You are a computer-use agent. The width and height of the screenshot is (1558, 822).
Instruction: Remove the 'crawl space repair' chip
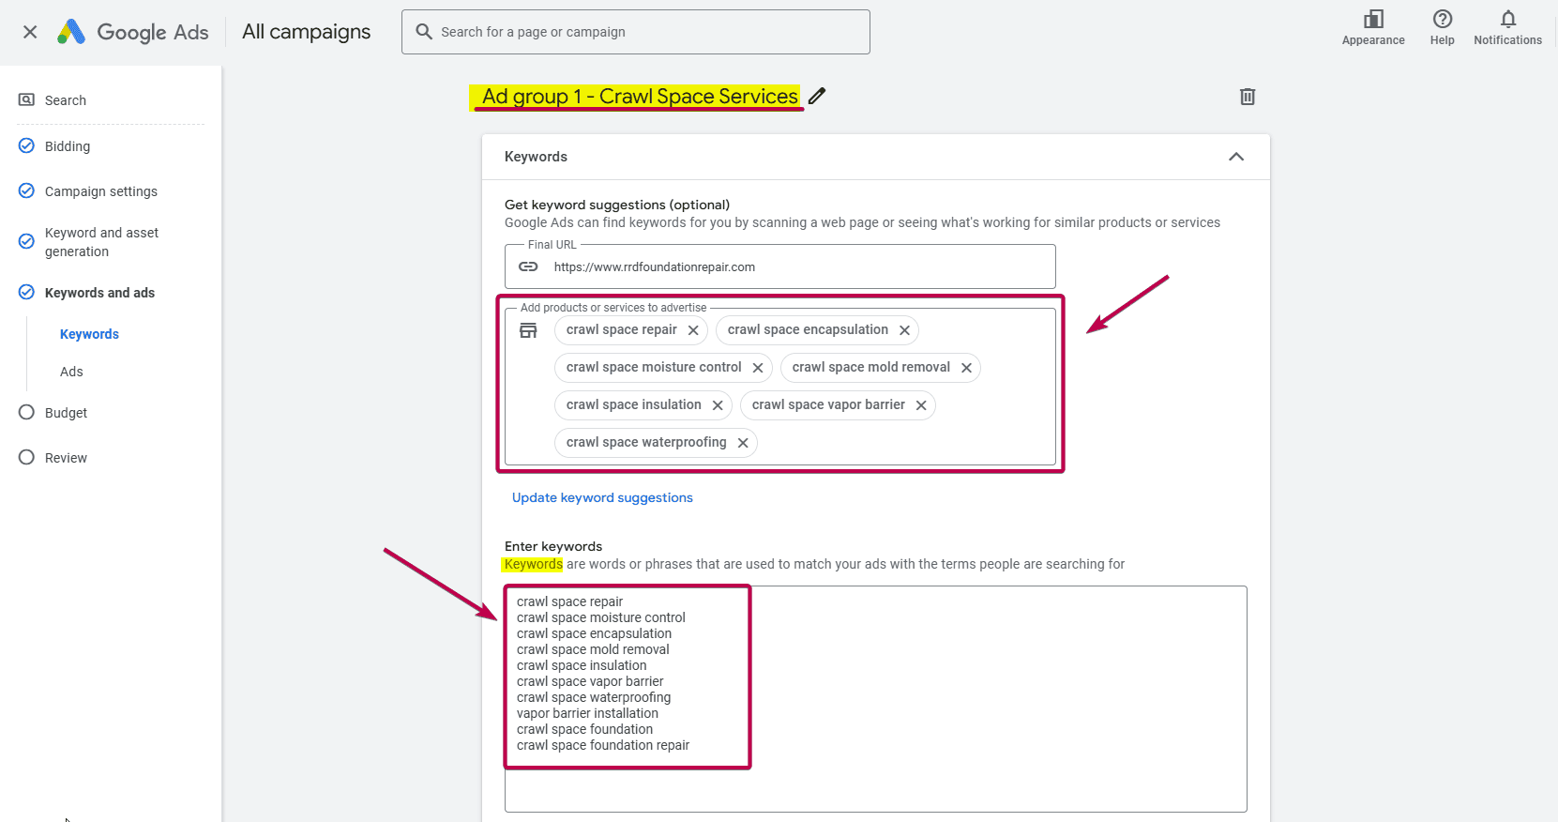point(693,330)
